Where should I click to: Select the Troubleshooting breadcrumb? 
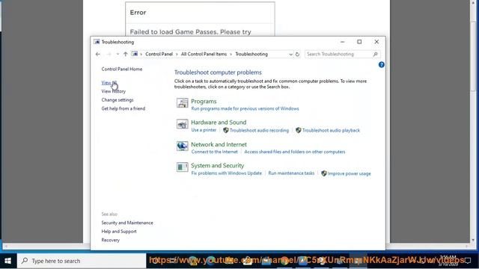tap(251, 54)
